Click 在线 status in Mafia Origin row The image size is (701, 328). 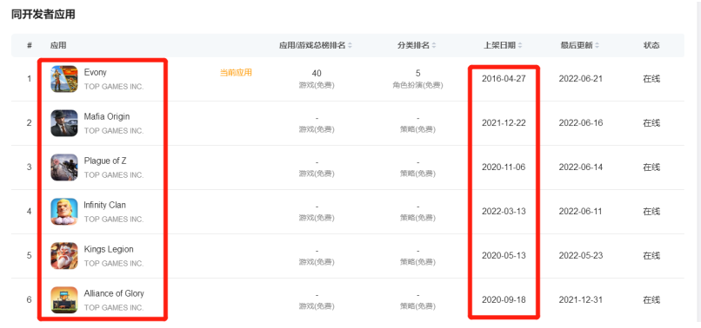[651, 122]
